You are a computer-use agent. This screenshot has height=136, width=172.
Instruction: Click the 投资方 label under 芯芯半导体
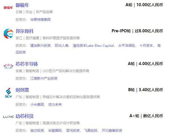point(21,78)
